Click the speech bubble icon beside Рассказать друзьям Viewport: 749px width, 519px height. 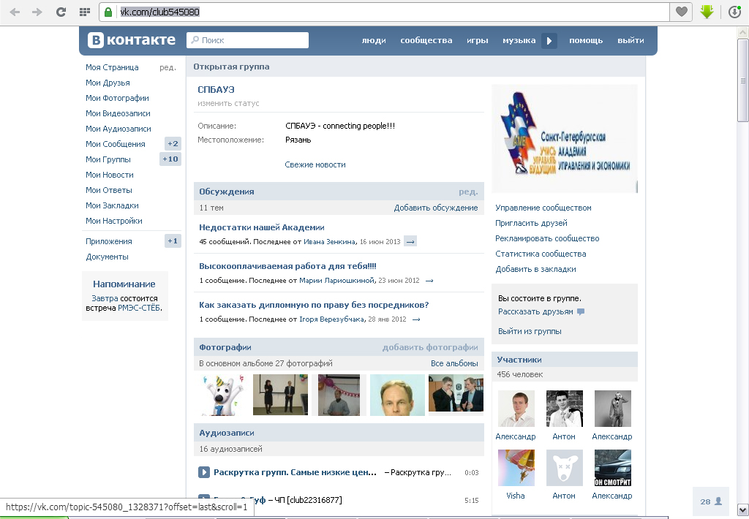click(x=580, y=312)
